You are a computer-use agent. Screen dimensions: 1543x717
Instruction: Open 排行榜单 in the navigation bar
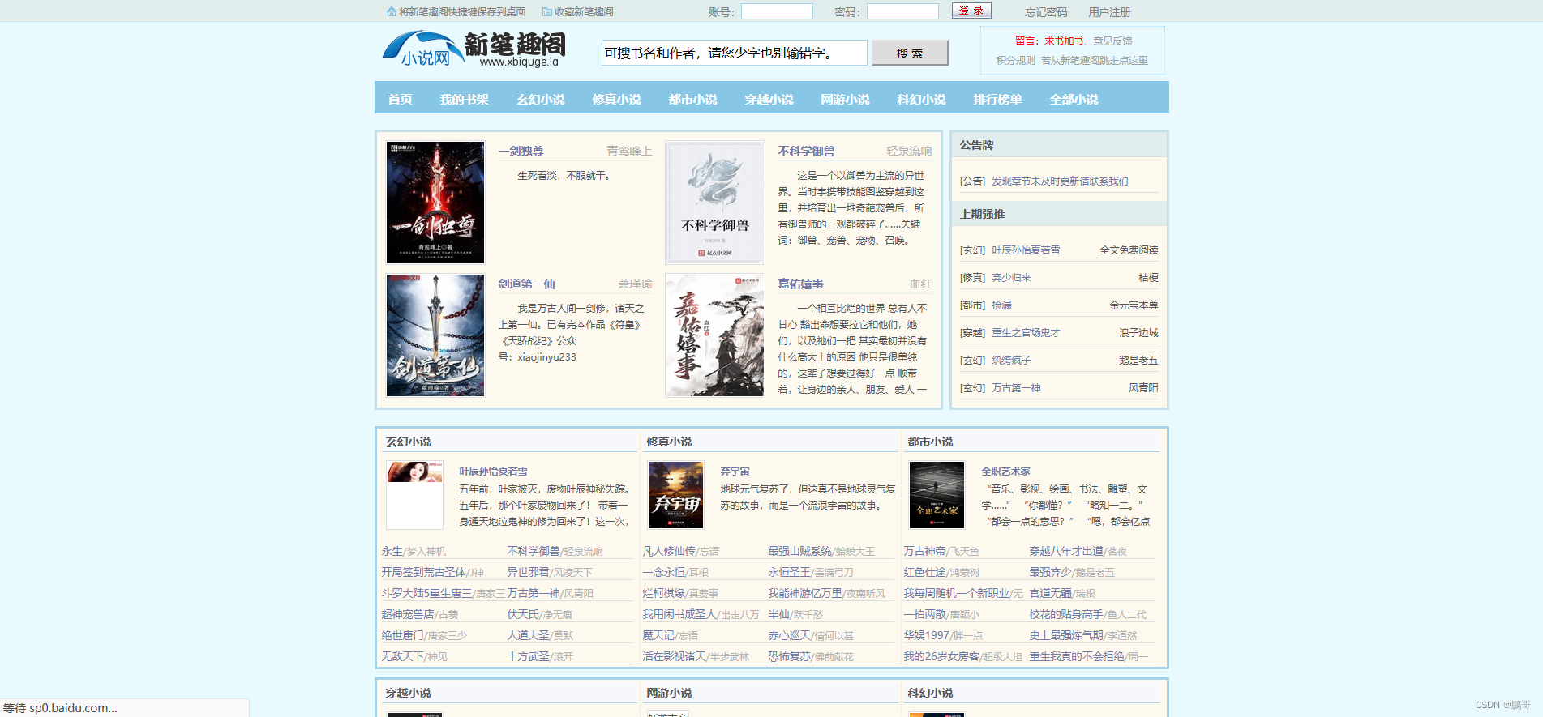[x=997, y=99]
